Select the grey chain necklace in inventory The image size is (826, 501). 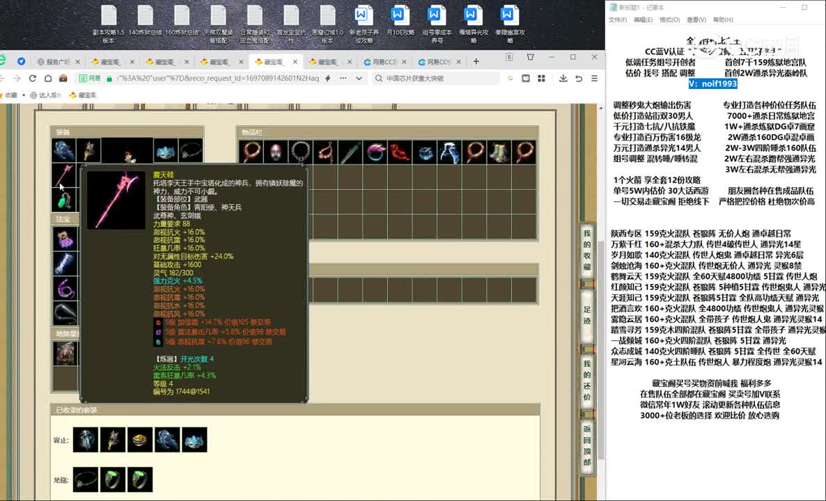pyautogui.click(x=300, y=152)
